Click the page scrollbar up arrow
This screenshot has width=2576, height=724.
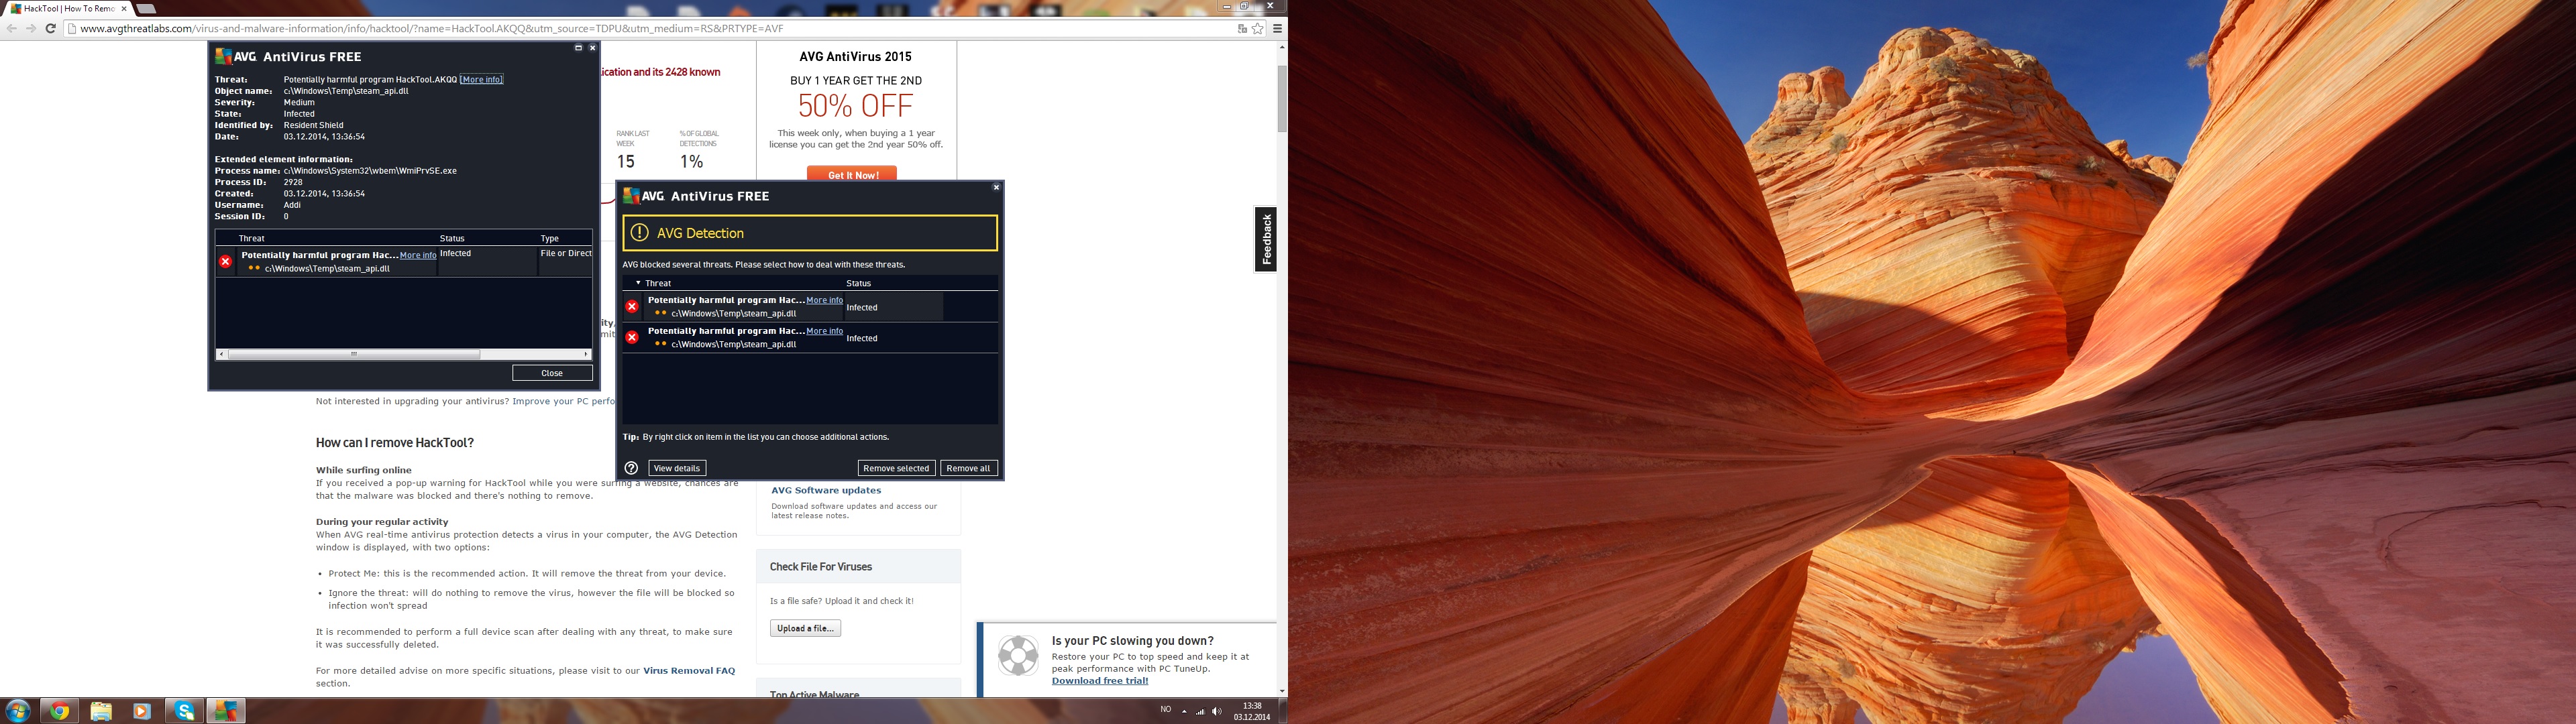tap(1282, 46)
